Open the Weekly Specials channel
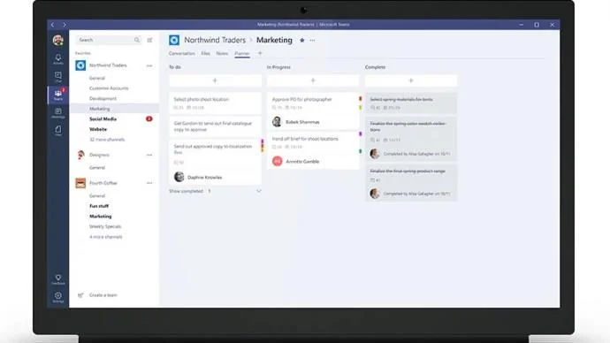This screenshot has width=610, height=343. pyautogui.click(x=105, y=226)
